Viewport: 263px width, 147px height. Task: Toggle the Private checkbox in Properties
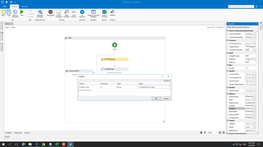coord(247,68)
